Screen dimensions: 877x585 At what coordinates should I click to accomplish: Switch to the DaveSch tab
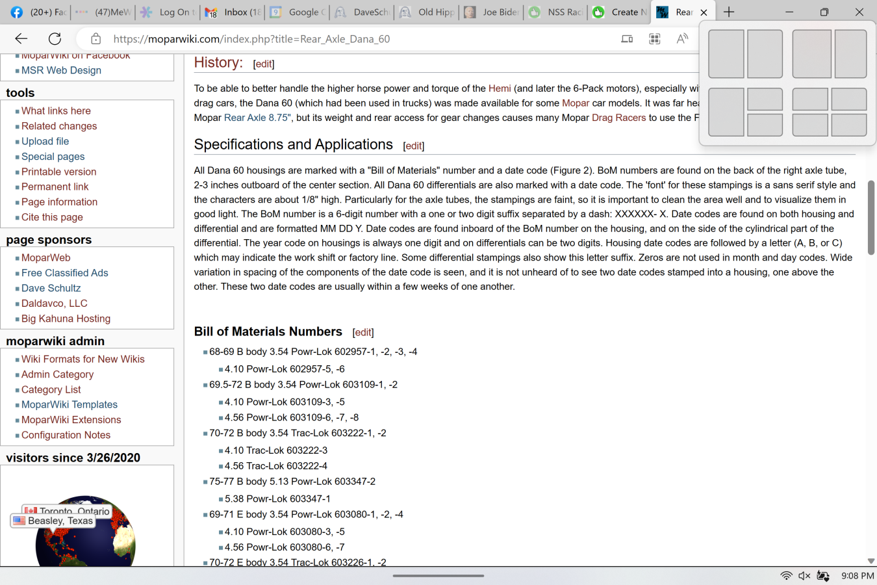click(362, 12)
